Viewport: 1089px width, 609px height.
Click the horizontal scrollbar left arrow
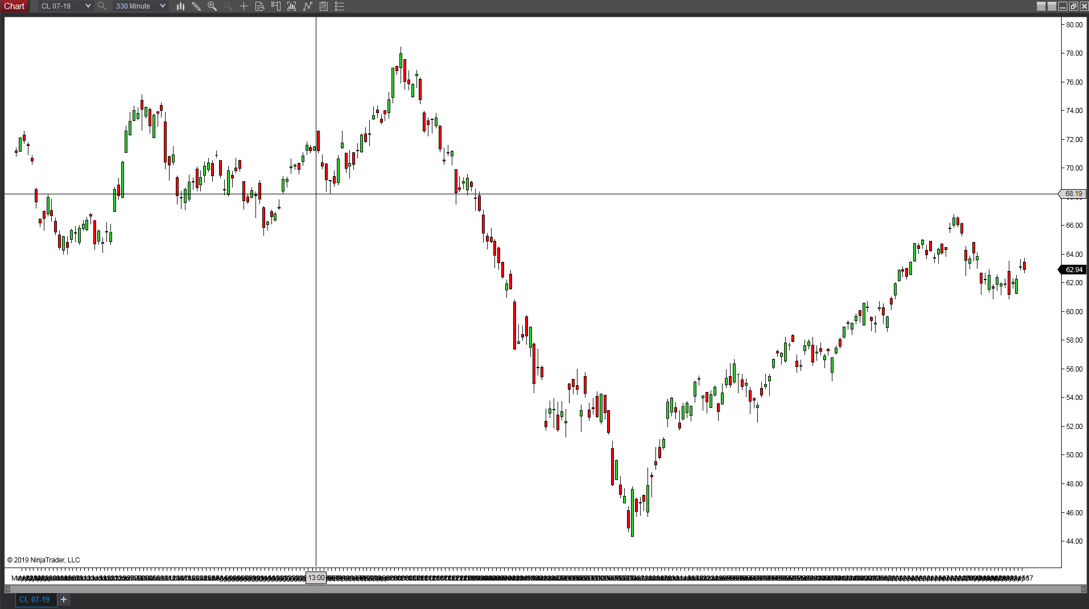[7, 589]
